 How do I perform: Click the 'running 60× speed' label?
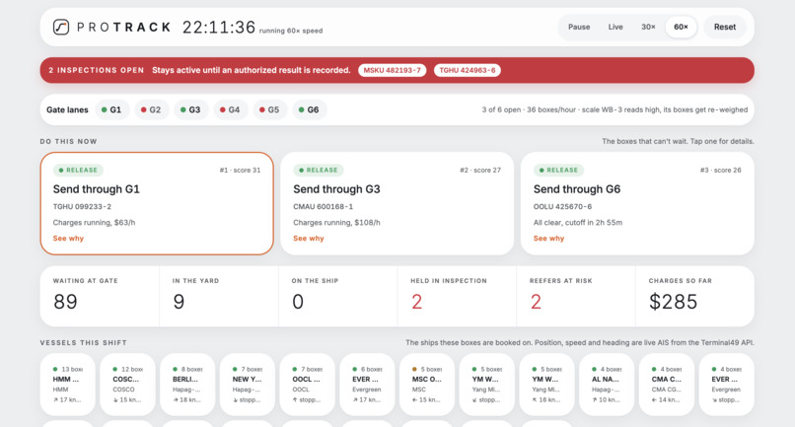(291, 31)
